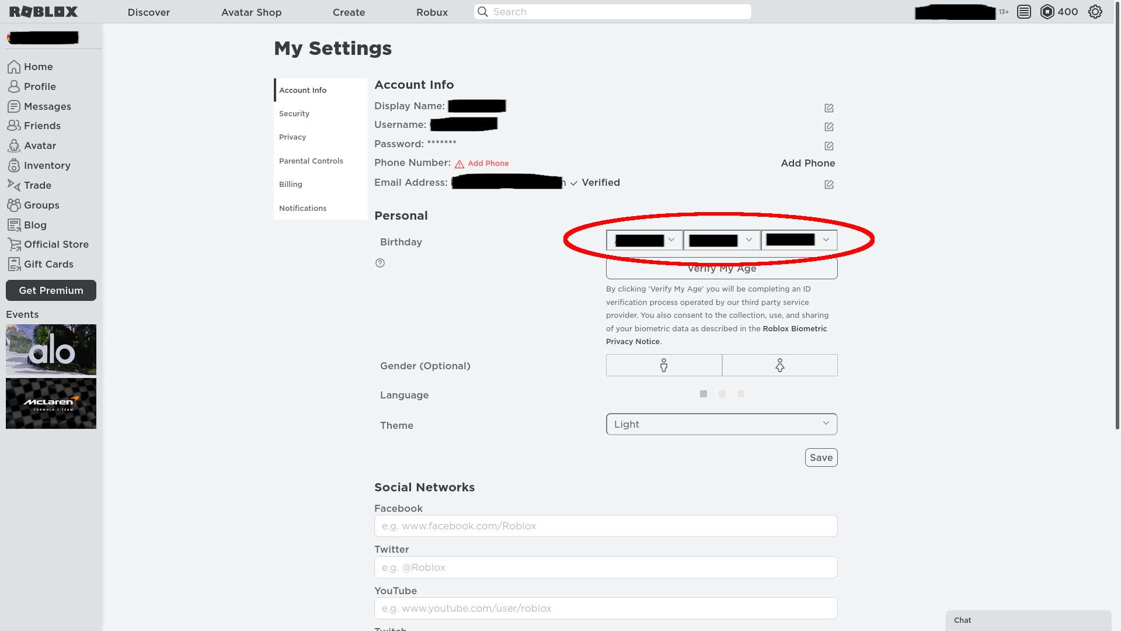Select the male gender option
This screenshot has height=631, width=1121.
tap(664, 365)
